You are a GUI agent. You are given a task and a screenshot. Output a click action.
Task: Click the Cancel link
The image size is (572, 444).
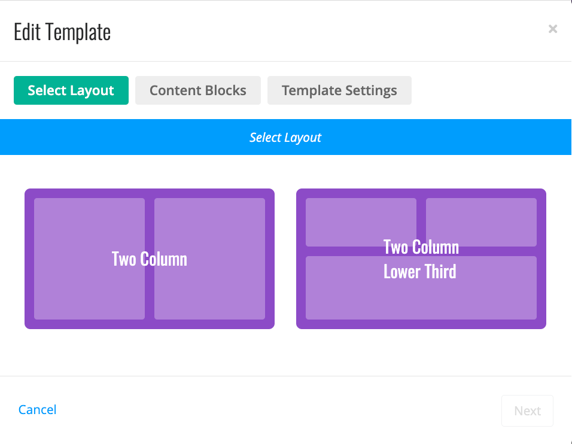click(38, 410)
